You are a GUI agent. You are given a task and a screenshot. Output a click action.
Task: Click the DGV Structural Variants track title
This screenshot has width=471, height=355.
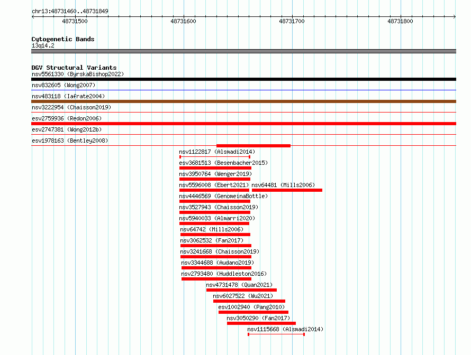[74, 68]
